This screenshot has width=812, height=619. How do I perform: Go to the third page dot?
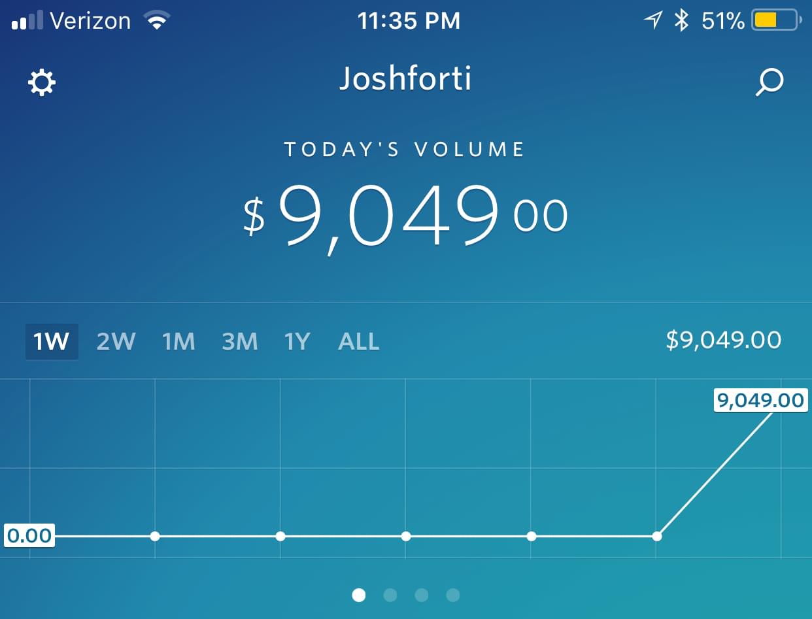click(x=422, y=595)
